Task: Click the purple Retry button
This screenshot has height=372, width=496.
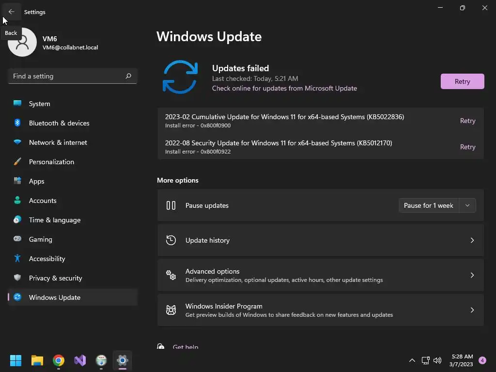Action: (x=462, y=81)
